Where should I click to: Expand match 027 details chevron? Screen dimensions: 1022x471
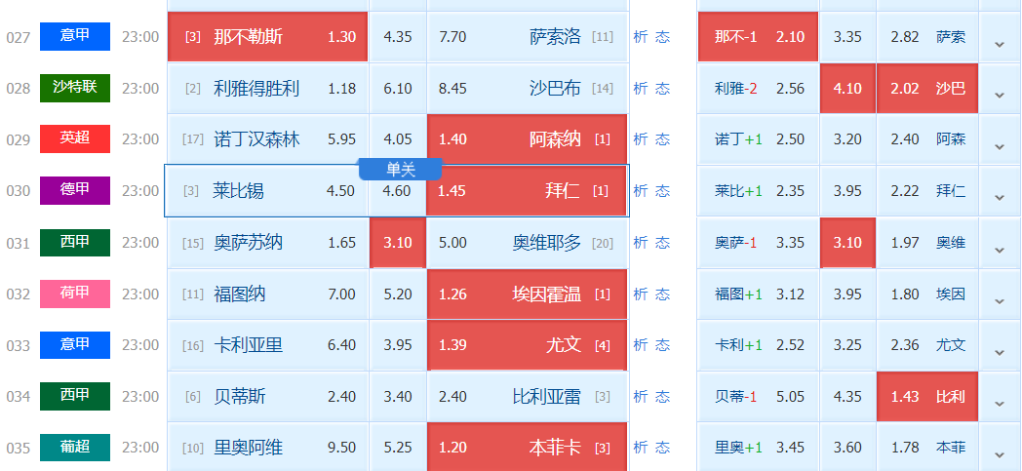(1000, 43)
